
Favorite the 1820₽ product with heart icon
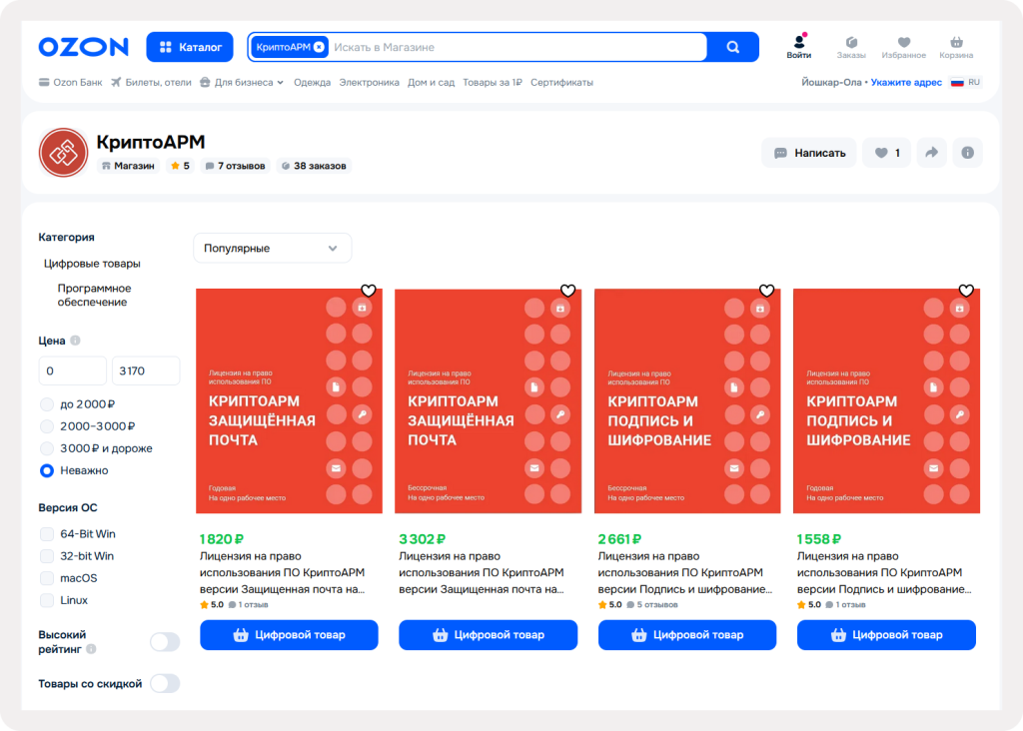coord(368,291)
